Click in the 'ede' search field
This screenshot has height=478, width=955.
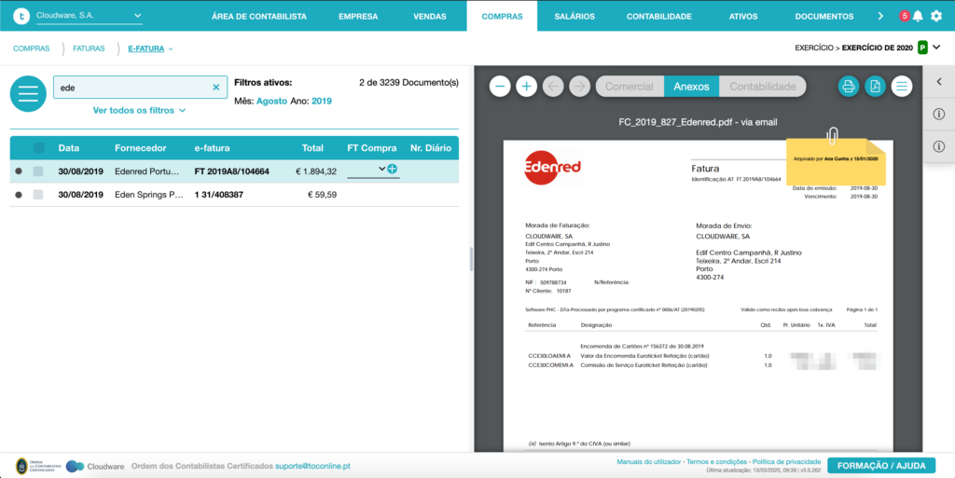coord(132,88)
